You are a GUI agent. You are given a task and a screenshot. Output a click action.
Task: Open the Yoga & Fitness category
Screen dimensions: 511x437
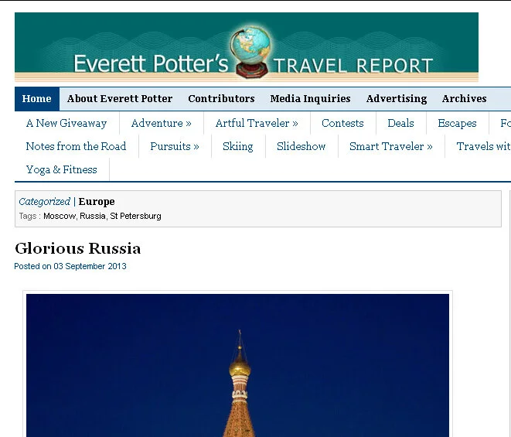(x=62, y=169)
